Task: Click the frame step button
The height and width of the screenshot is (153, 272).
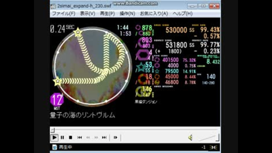Action: tap(115, 138)
